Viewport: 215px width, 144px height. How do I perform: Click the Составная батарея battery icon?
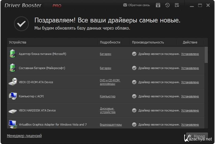tap(13, 68)
